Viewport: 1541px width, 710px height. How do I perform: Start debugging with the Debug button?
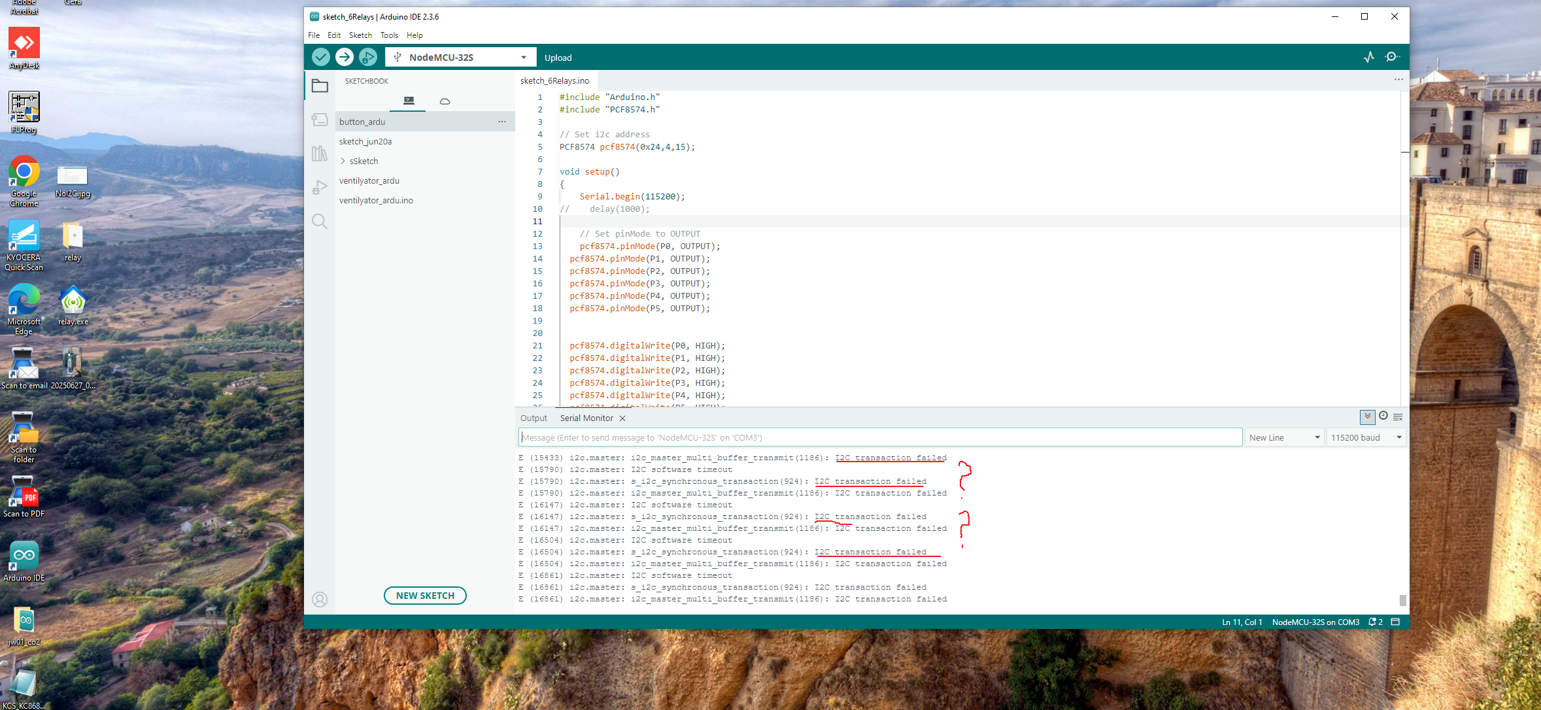(x=368, y=58)
